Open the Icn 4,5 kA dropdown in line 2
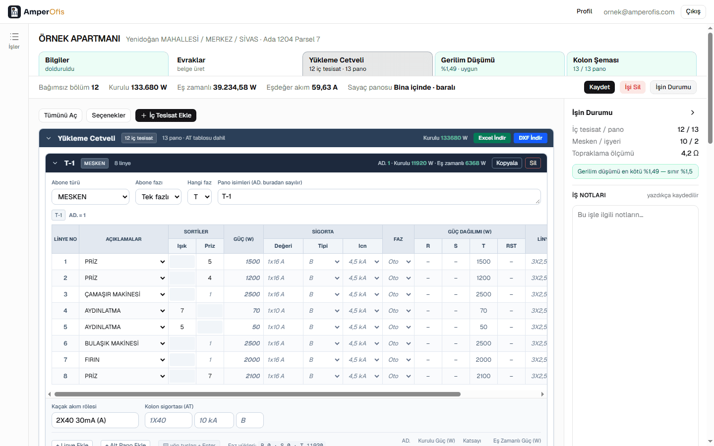 [362, 278]
